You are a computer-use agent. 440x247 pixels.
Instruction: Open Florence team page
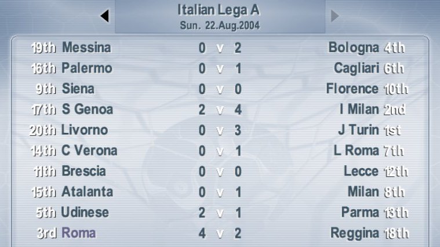[352, 89]
